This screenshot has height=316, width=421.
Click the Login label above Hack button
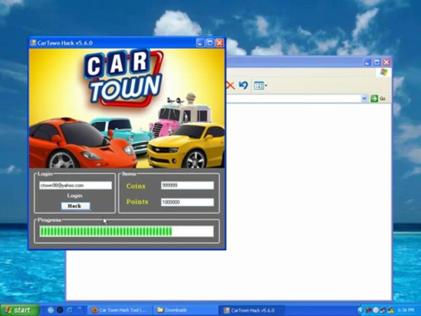pos(75,195)
